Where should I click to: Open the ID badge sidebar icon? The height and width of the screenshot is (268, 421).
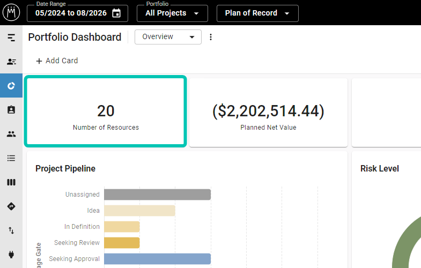[11, 110]
